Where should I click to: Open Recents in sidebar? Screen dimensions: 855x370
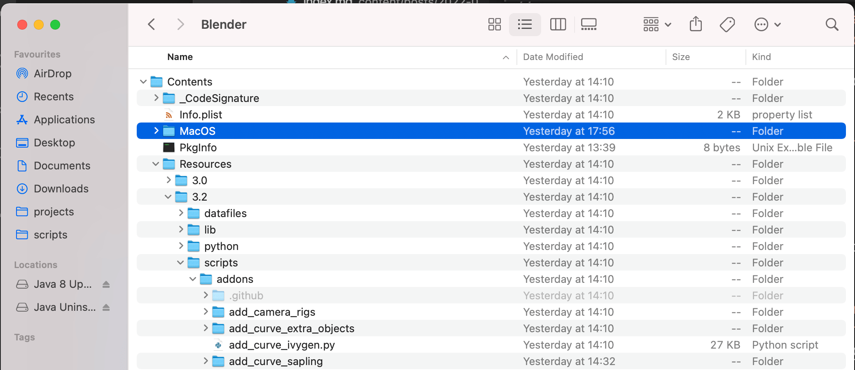[54, 97]
